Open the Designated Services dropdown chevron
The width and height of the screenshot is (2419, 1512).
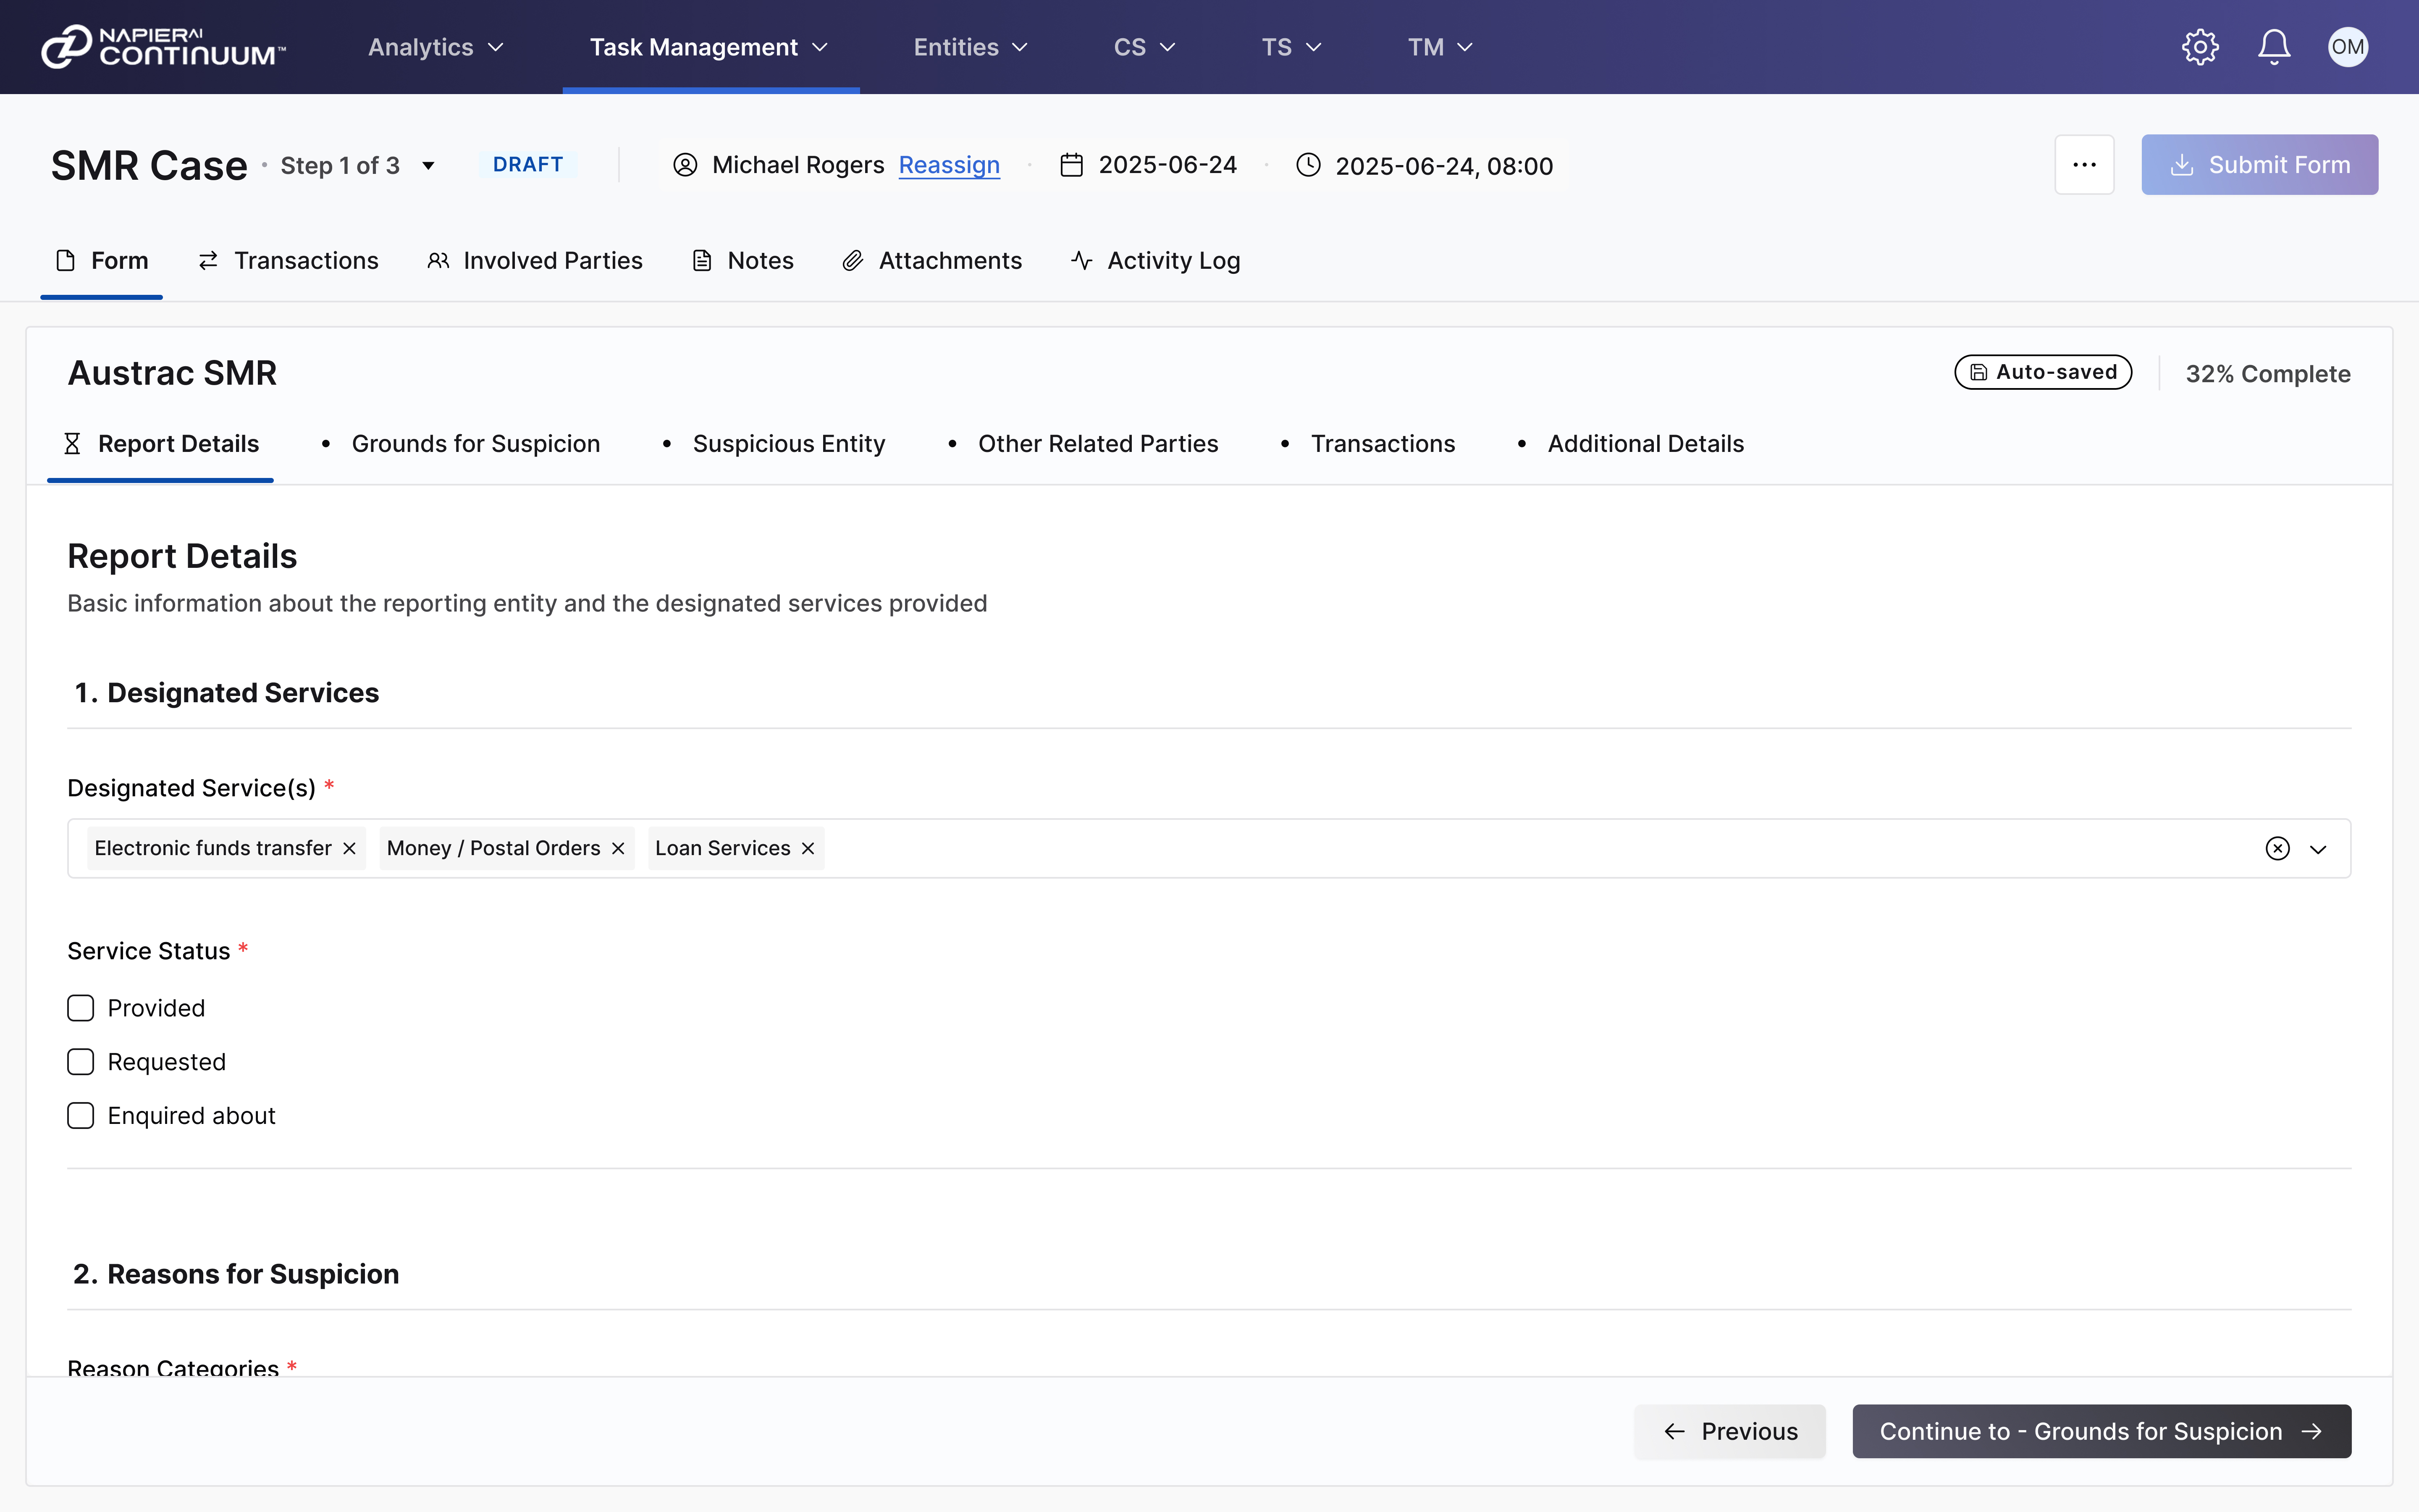coord(2318,848)
